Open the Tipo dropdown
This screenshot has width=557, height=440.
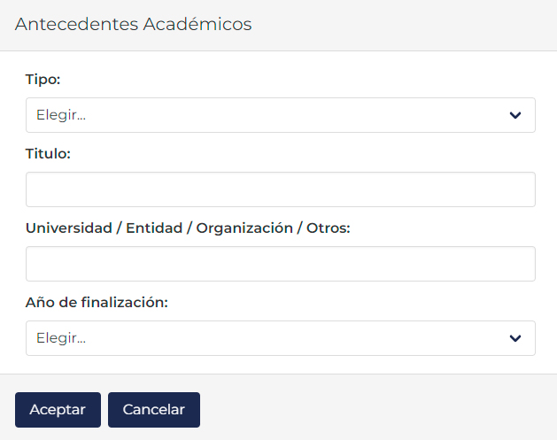coord(280,115)
